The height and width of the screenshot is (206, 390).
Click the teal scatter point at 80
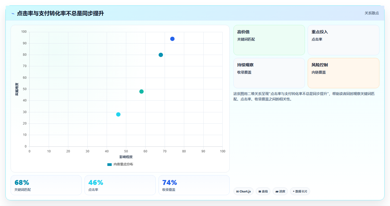tap(161, 55)
